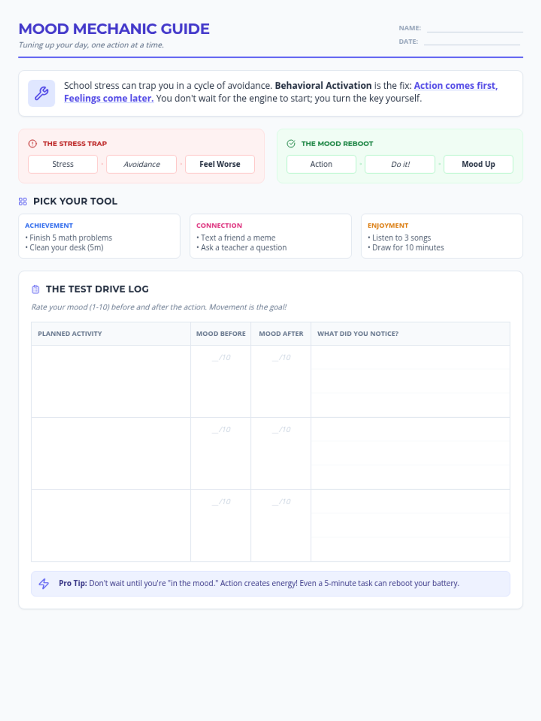
Task: Choose the Achievement tool card
Action: point(99,236)
